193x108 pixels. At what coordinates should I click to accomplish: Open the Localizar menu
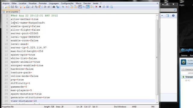23,3
